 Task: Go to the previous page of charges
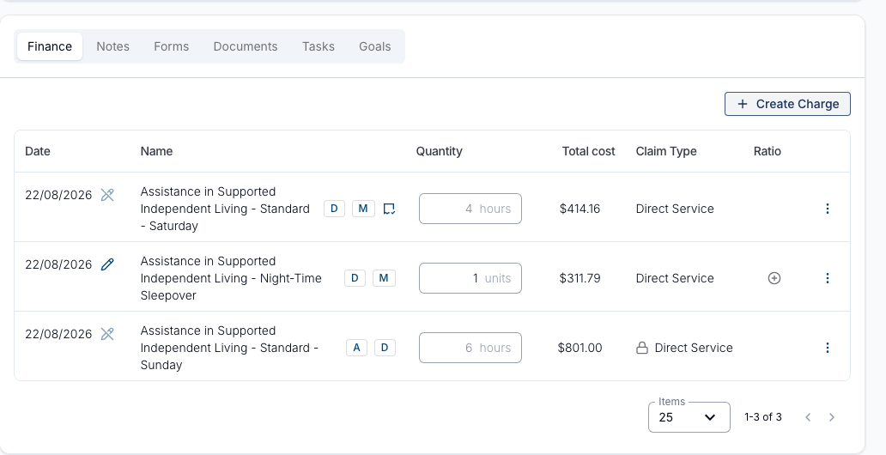(808, 417)
